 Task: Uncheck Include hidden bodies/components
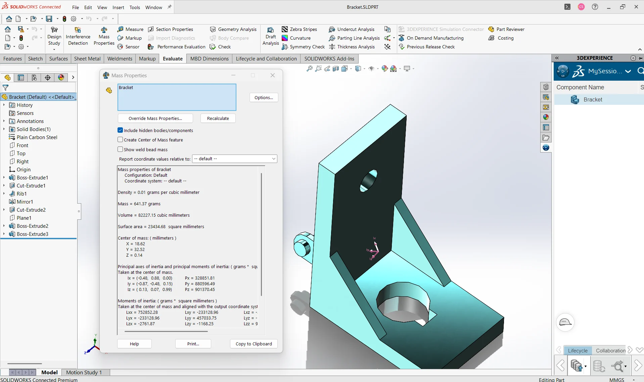tap(120, 130)
